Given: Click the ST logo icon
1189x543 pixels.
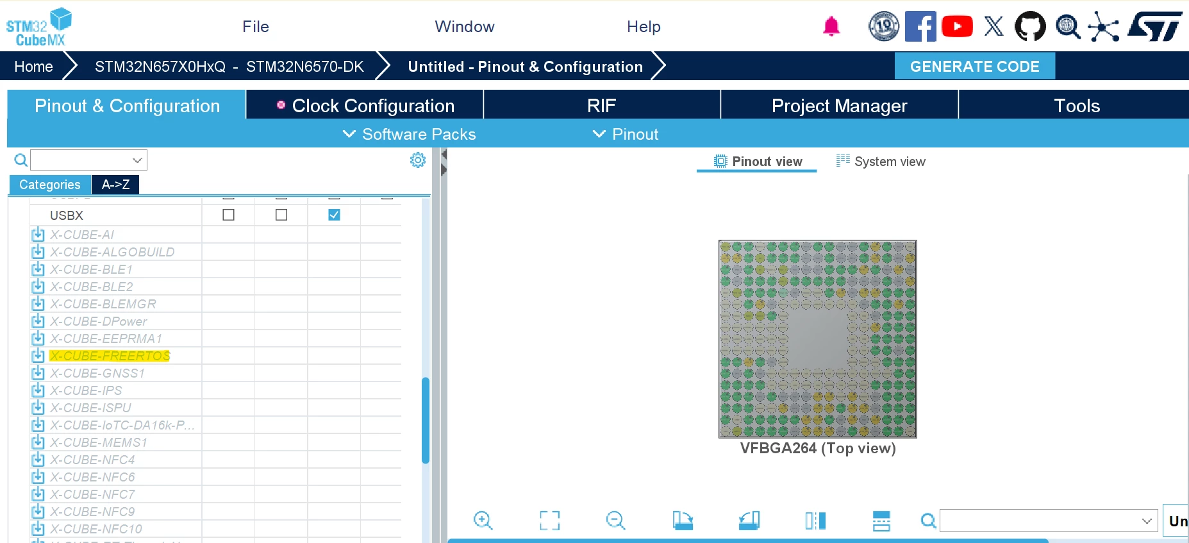Looking at the screenshot, I should click(1154, 26).
